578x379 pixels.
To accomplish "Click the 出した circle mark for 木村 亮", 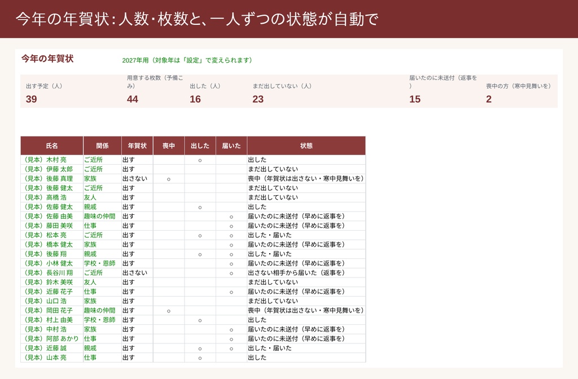I will [200, 160].
